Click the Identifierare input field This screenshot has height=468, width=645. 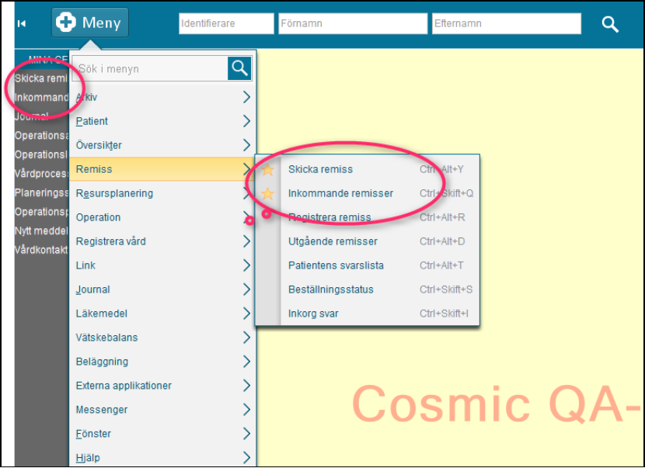click(x=226, y=24)
